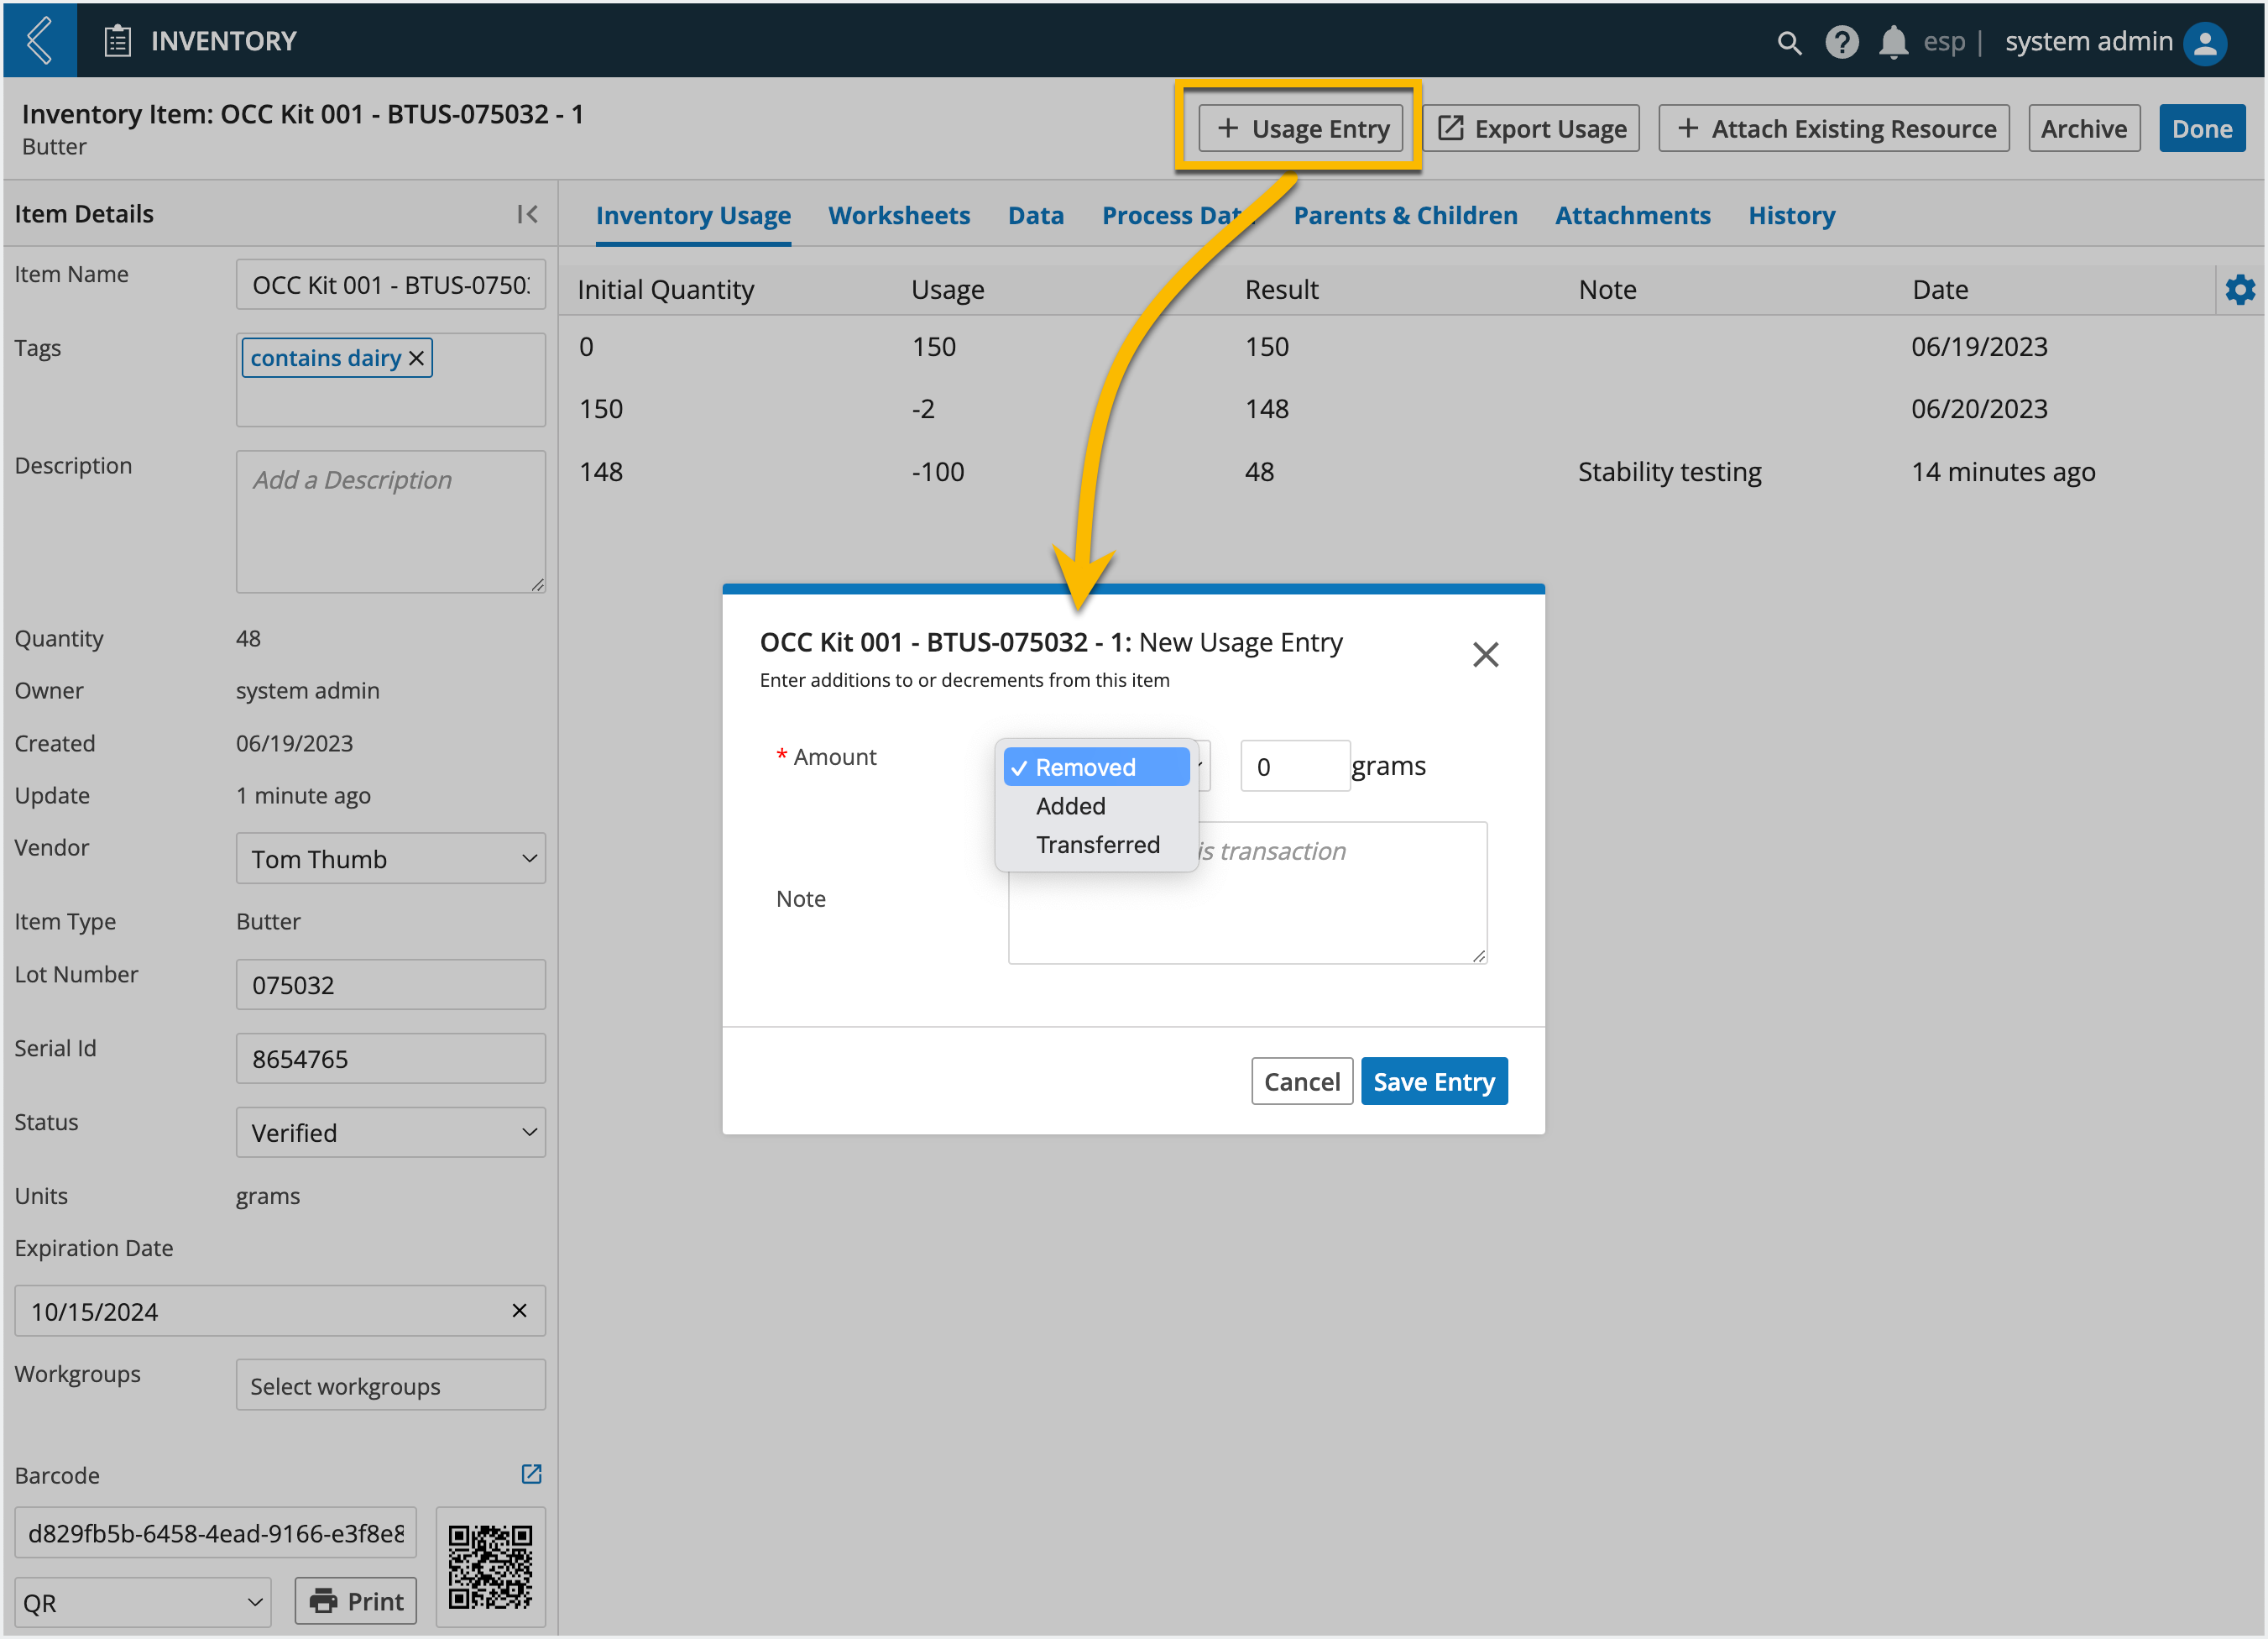Click Export Usage button
The width and height of the screenshot is (2268, 1639).
[x=1531, y=128]
